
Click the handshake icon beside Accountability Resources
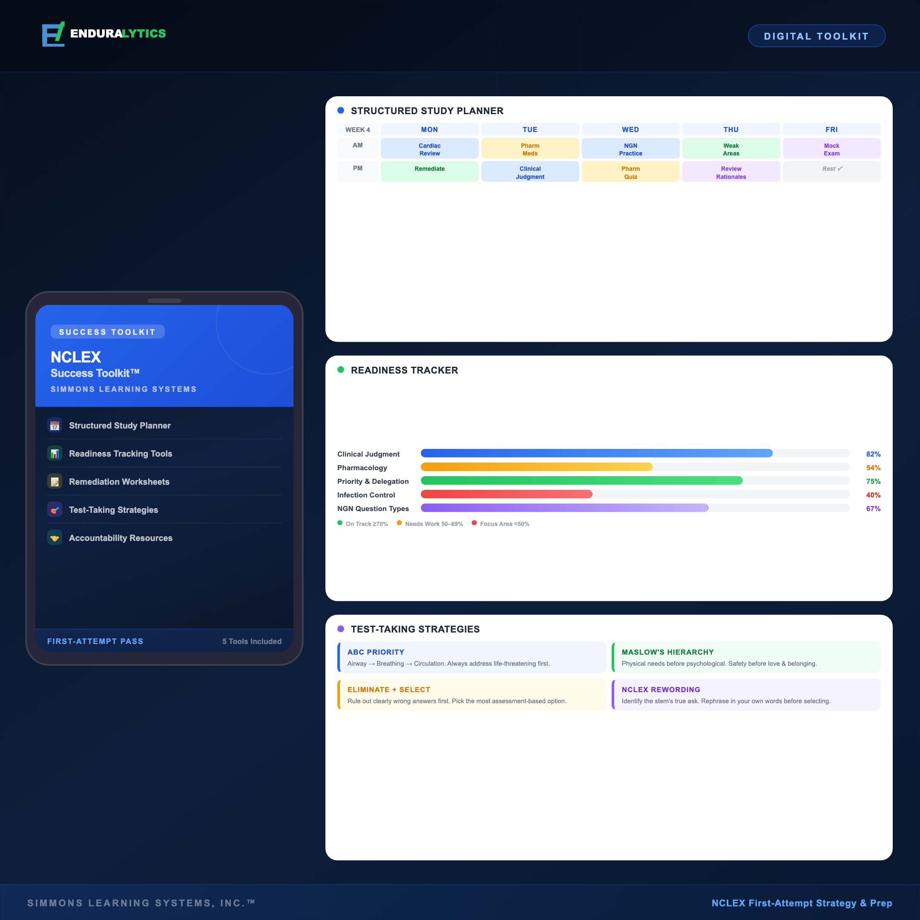click(55, 538)
